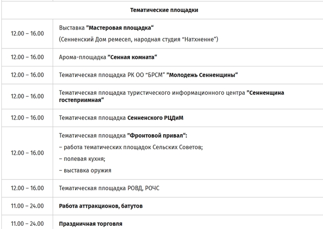Screen dimensions: 323x229
Task: Select 'Мастеровая площадка' exhibition title
Action: point(120,28)
